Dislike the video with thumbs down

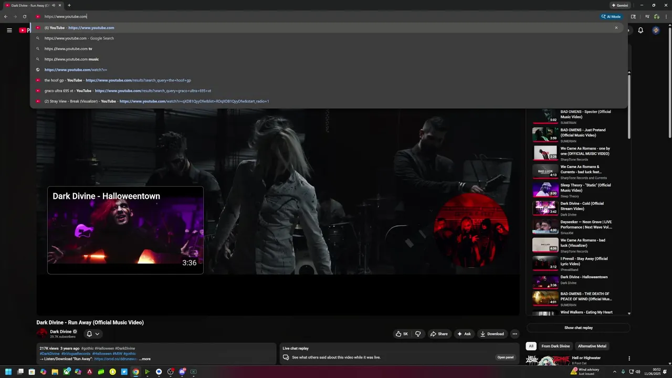click(x=418, y=334)
